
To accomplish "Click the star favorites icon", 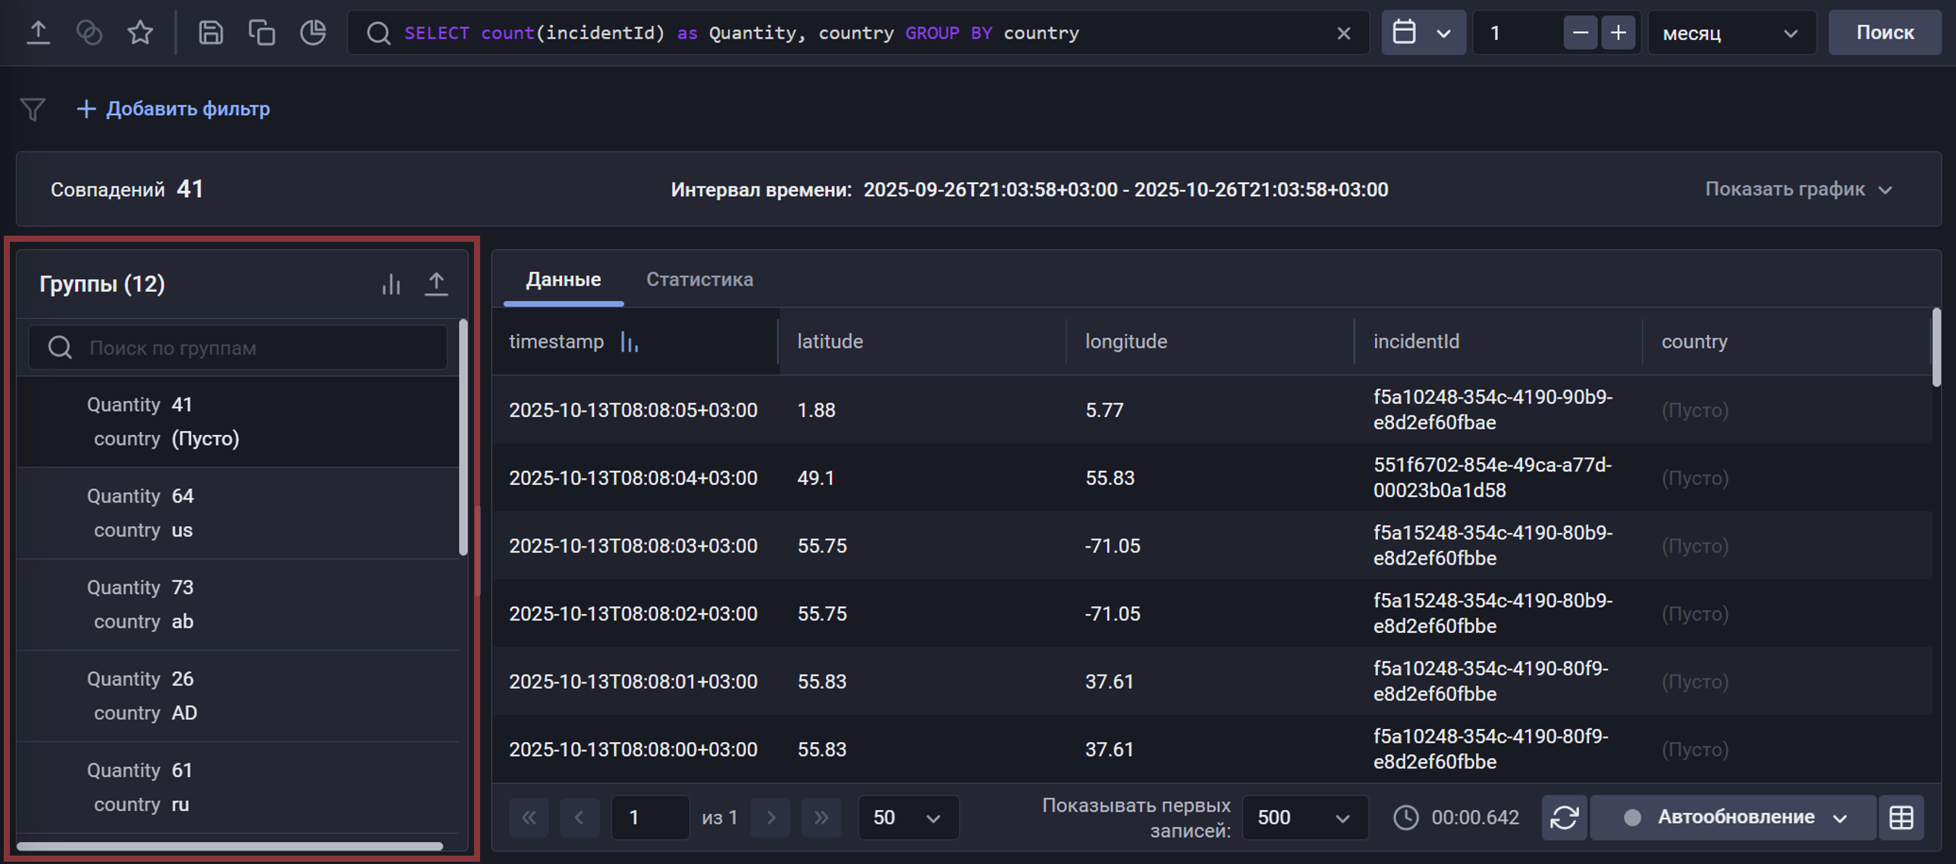I will pyautogui.click(x=140, y=33).
